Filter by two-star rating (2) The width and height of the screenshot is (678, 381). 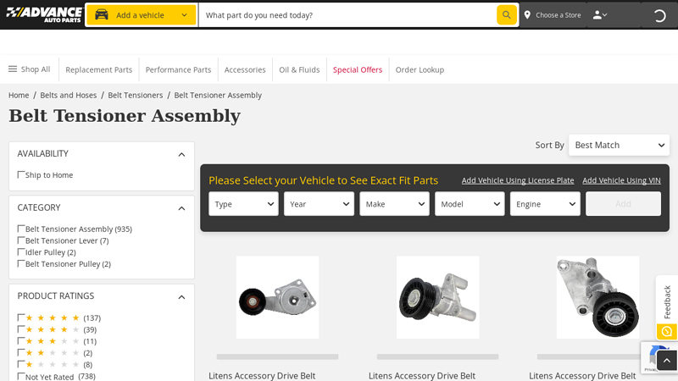[20, 352]
